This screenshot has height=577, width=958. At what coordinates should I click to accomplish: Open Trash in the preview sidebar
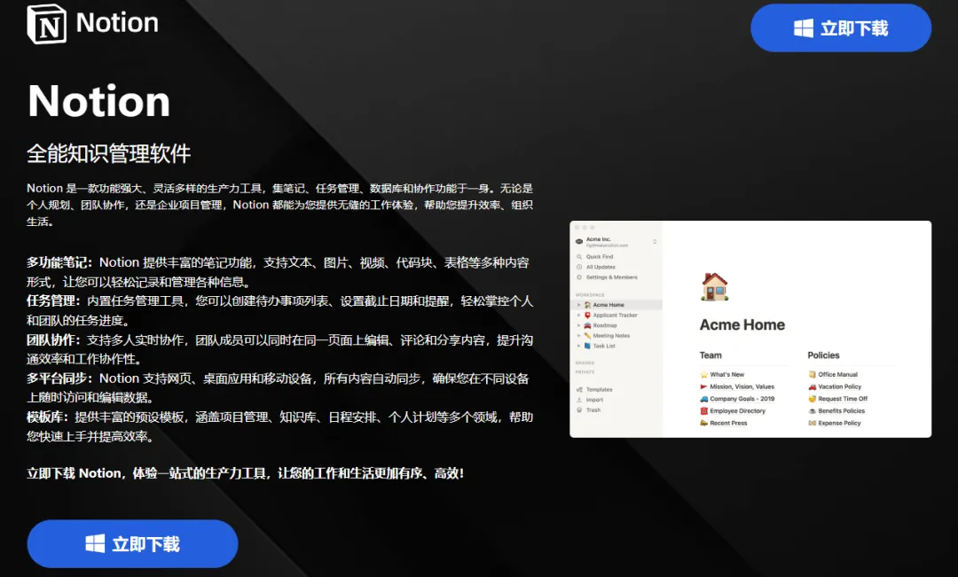[588, 410]
